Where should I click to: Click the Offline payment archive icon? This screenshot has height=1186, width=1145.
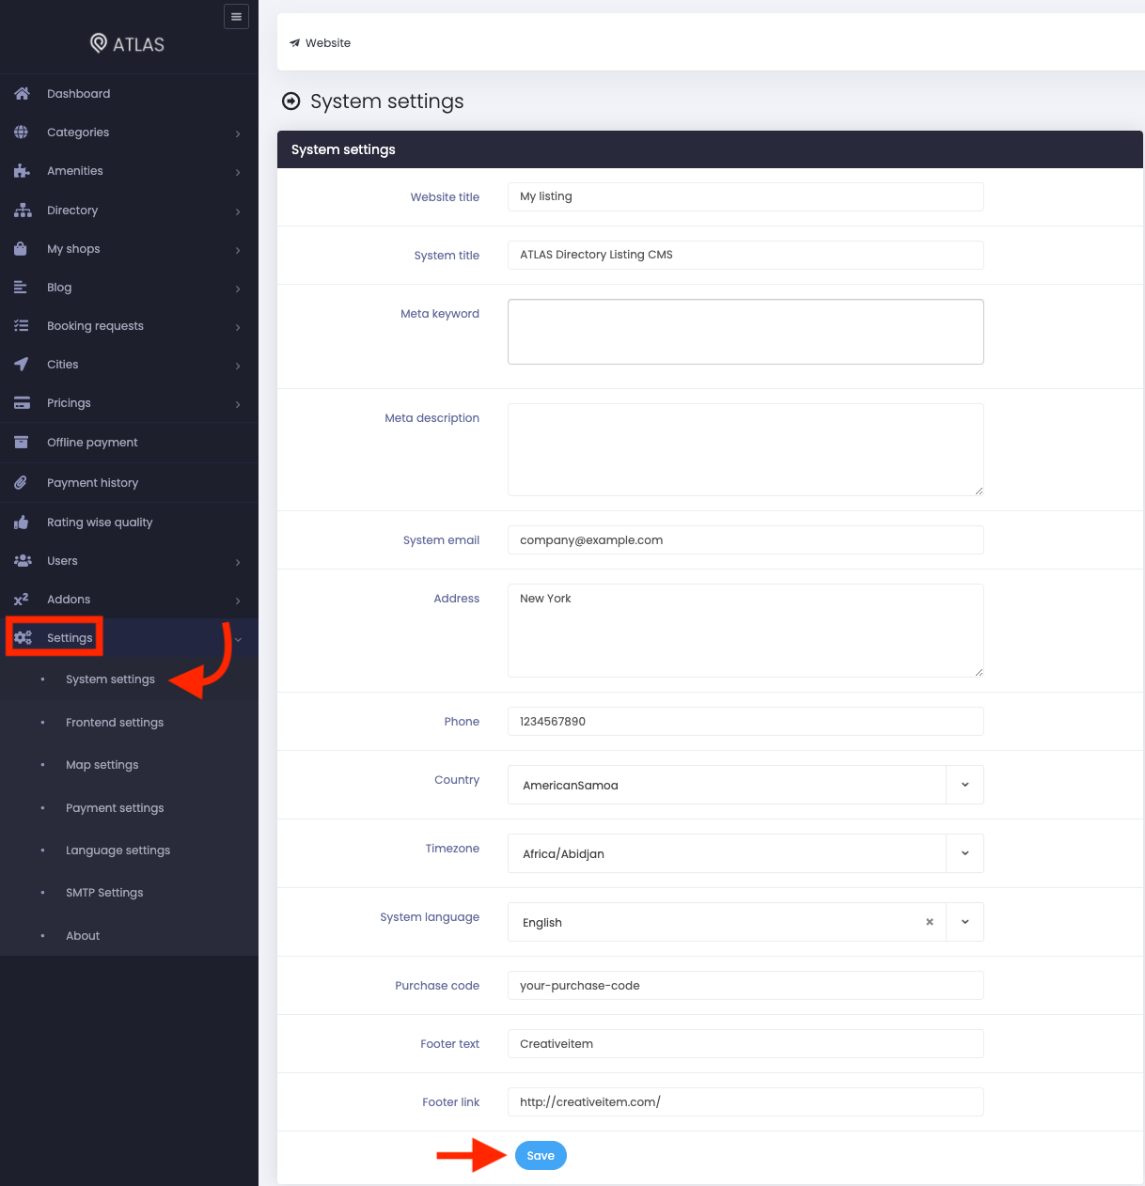click(x=21, y=443)
